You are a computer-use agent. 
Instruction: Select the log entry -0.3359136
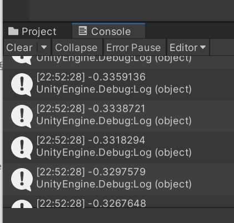(118, 84)
